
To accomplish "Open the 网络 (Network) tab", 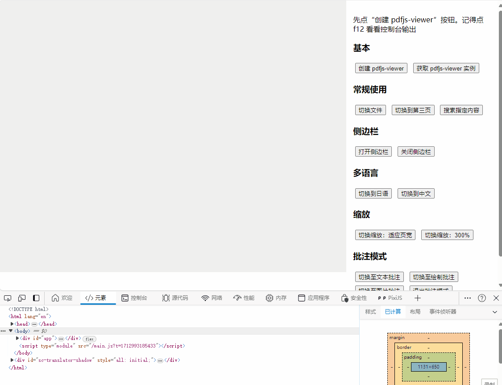I will [212, 298].
